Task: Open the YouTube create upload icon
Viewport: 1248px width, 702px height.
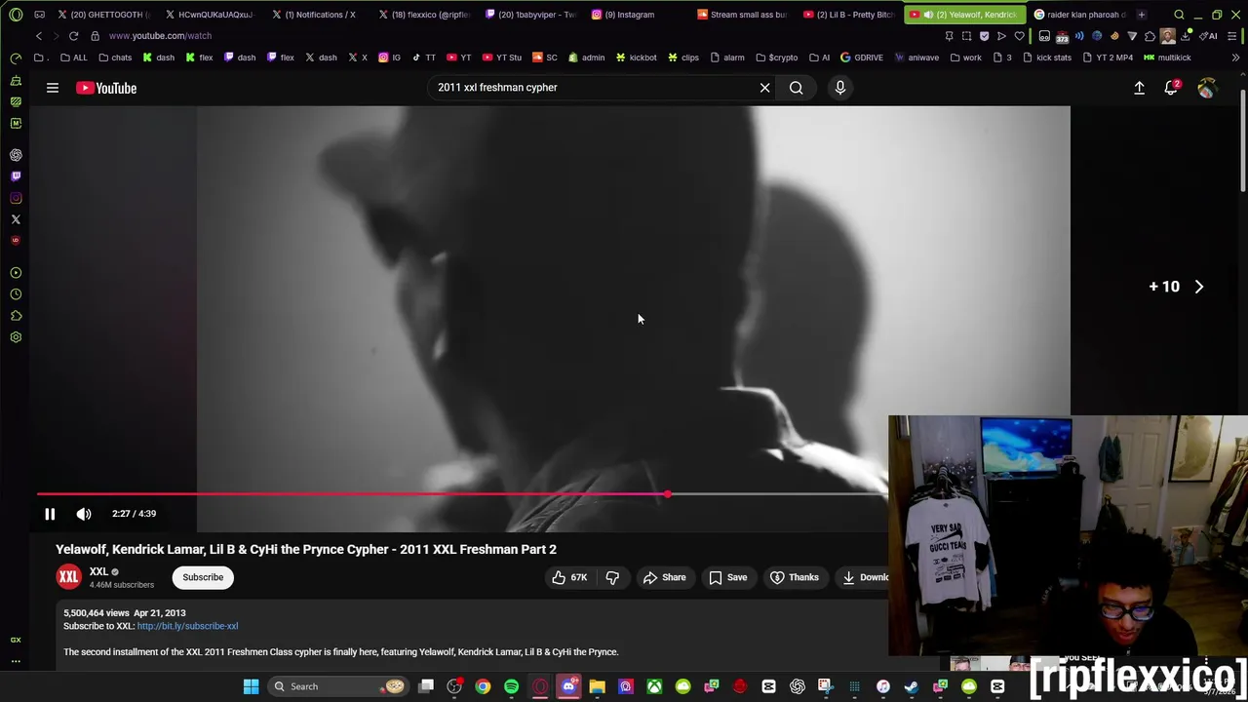Action: (1139, 88)
